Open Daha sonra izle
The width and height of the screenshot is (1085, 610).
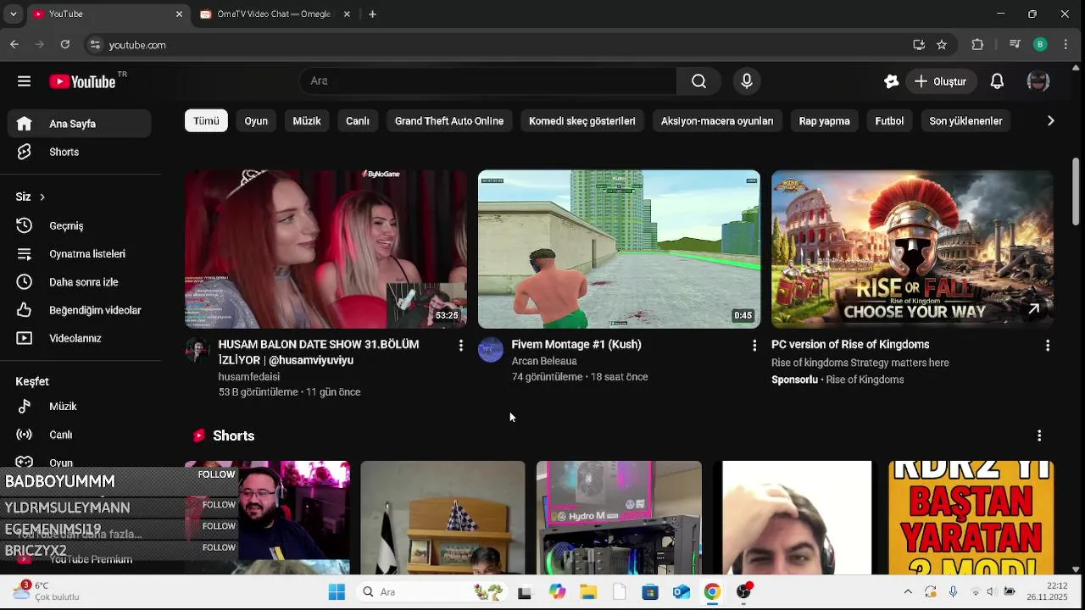(x=80, y=282)
